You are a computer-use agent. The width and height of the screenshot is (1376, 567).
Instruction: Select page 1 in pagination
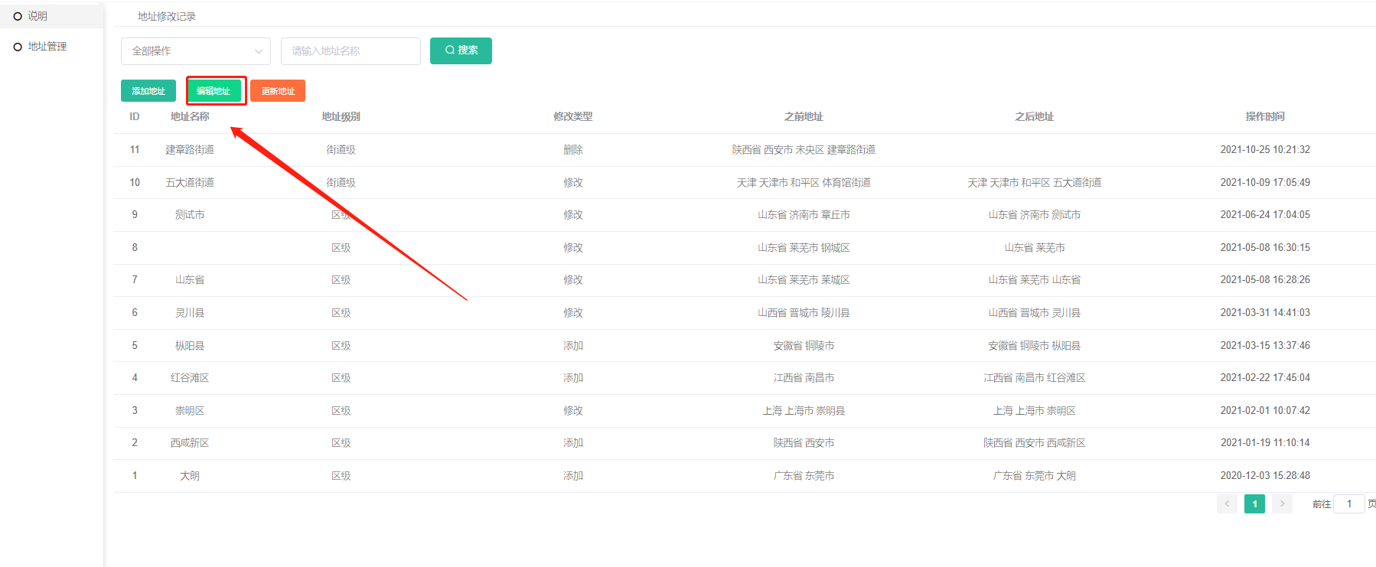pyautogui.click(x=1254, y=503)
